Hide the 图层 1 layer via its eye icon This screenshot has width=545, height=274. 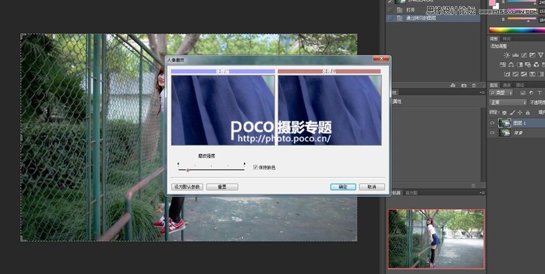[492, 123]
